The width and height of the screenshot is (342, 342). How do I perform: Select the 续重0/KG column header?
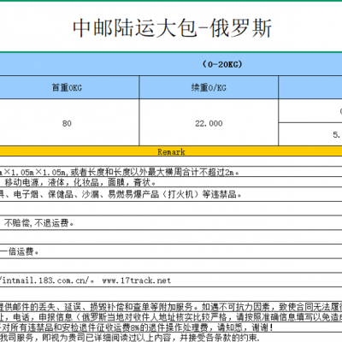(209, 87)
